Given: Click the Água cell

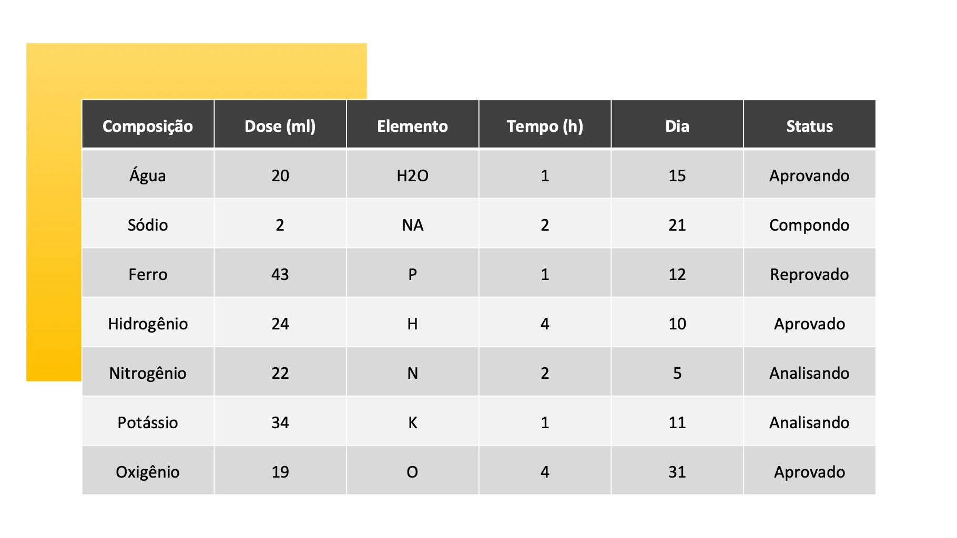Looking at the screenshot, I should pyautogui.click(x=148, y=175).
